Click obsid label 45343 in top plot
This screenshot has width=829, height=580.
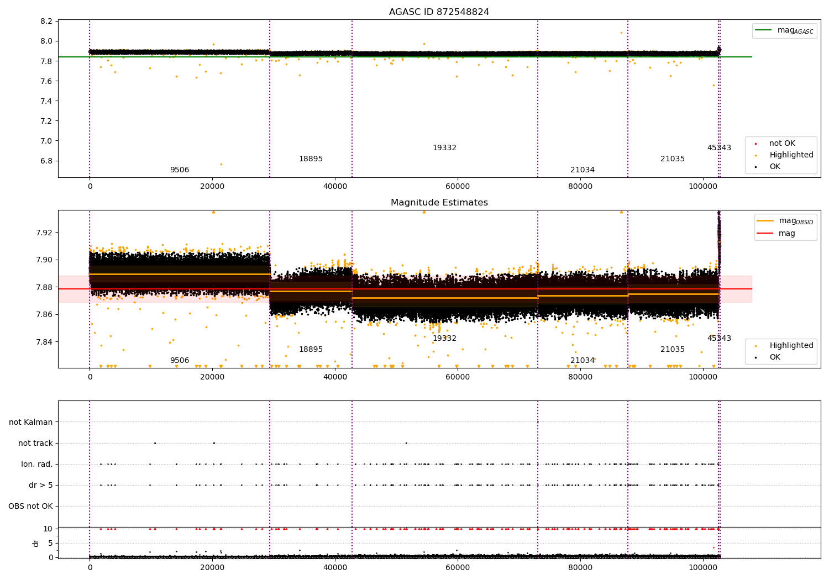tap(719, 148)
